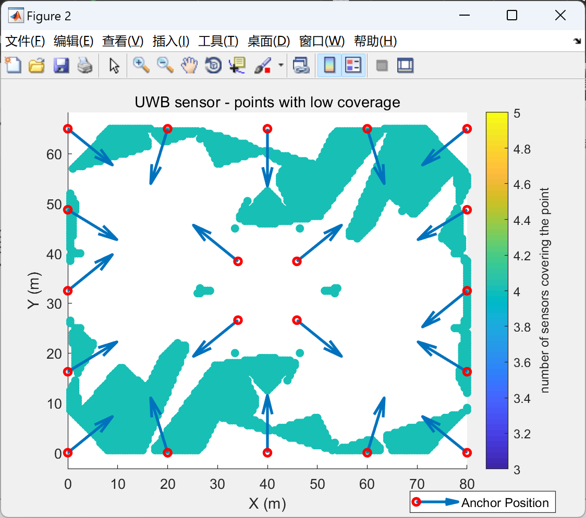Click the colorbar gradient scale
Image resolution: width=586 pixels, height=518 pixels.
(x=496, y=292)
